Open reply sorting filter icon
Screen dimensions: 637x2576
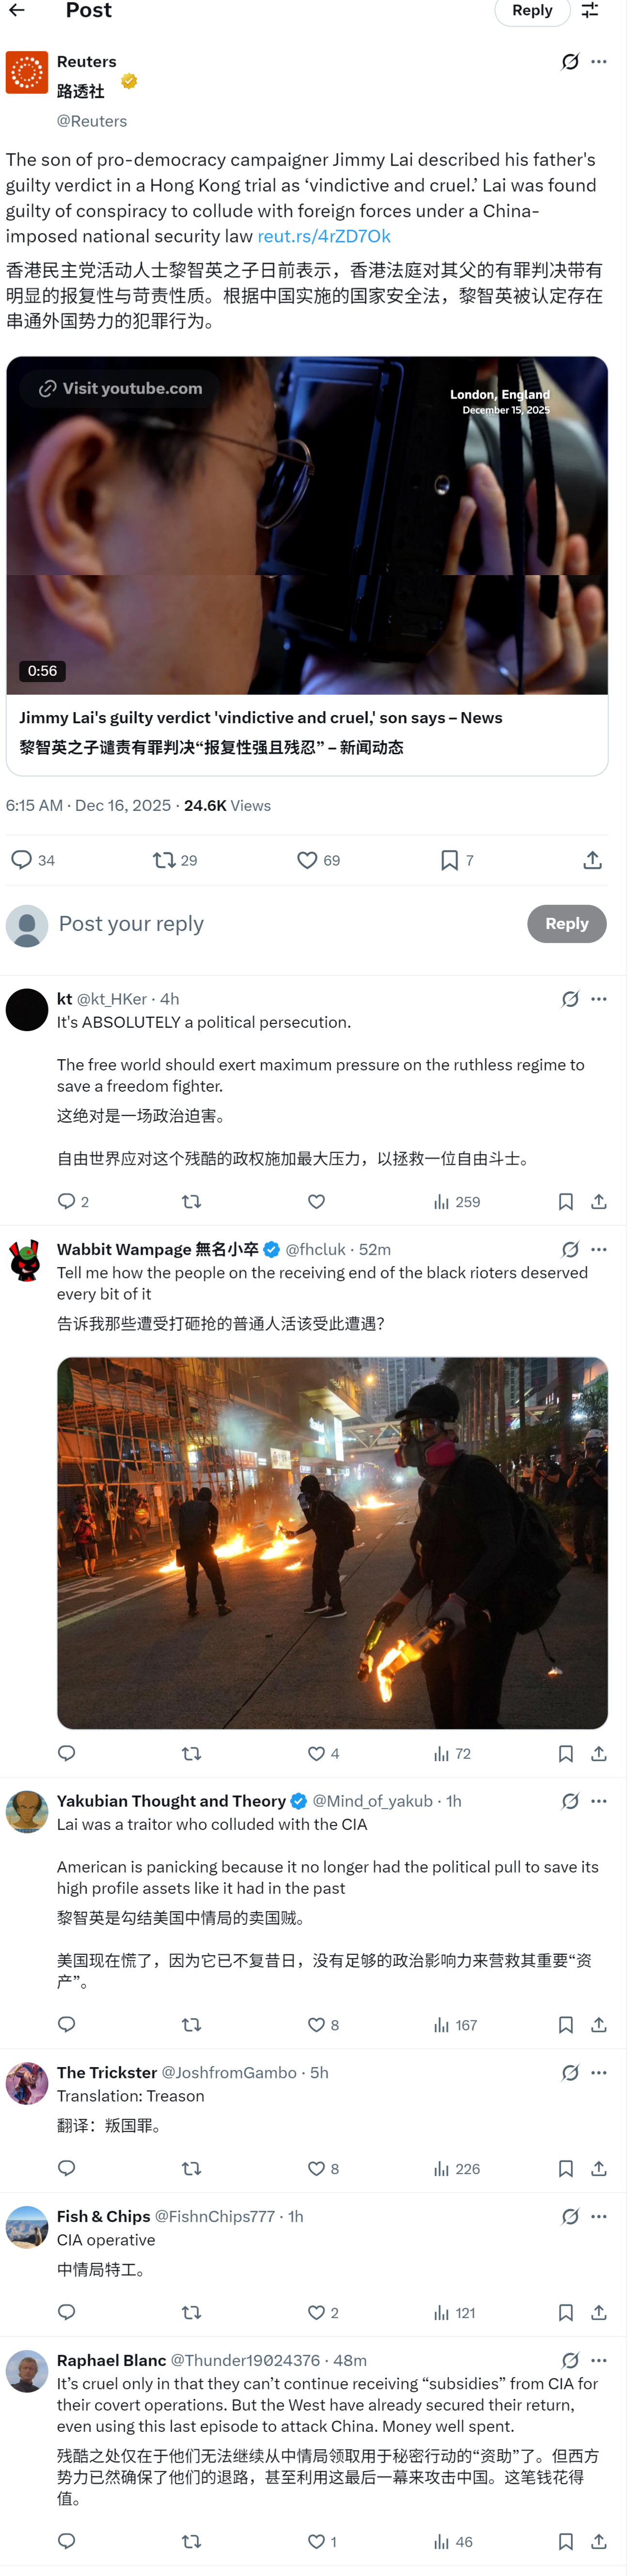click(598, 10)
